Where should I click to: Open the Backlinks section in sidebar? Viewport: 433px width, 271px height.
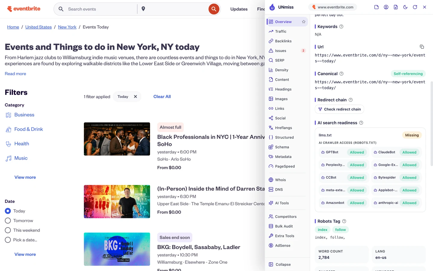tap(287, 41)
